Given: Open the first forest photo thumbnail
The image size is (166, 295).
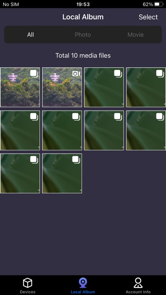Looking at the screenshot, I should coord(20,87).
